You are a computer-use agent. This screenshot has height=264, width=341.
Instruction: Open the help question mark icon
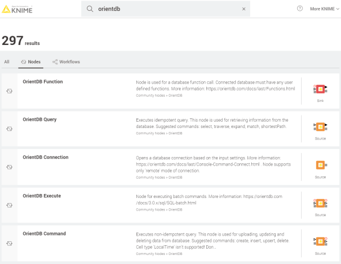coord(300,9)
